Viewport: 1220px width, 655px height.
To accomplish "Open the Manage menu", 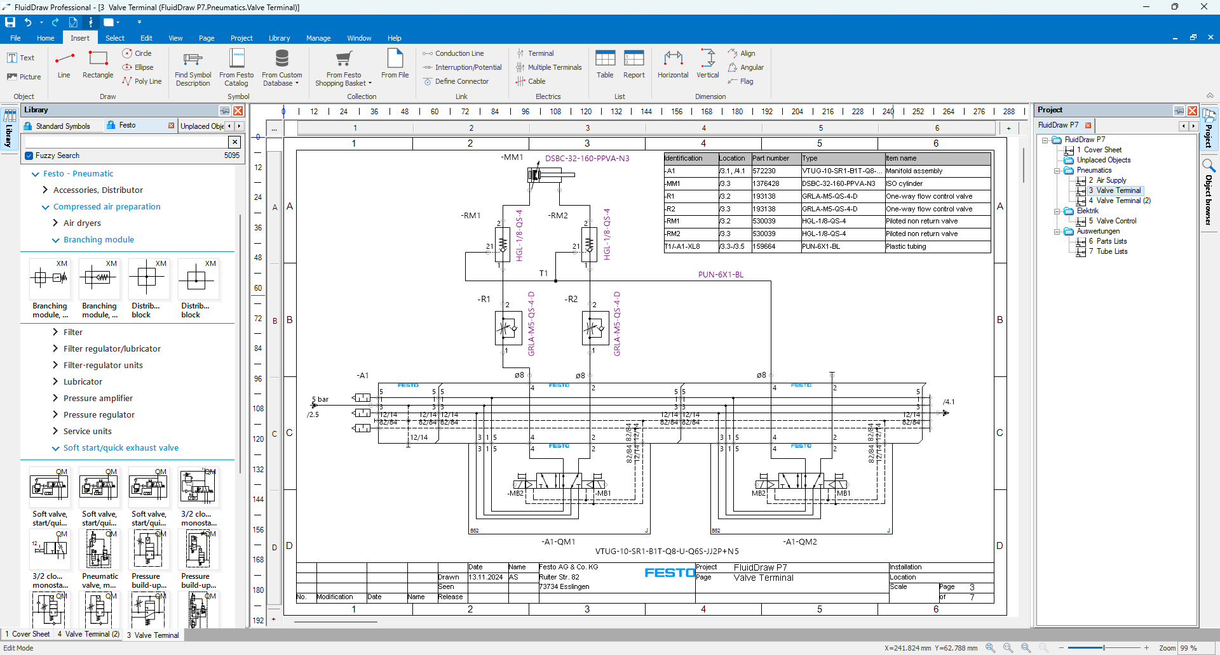I will 318,38.
